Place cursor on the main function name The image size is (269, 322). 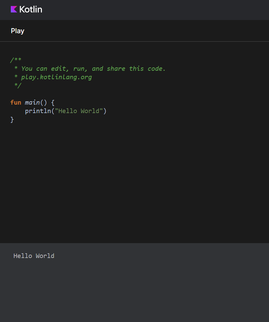click(32, 102)
